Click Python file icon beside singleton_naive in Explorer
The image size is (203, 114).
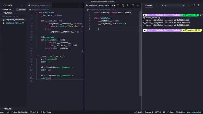(3, 23)
